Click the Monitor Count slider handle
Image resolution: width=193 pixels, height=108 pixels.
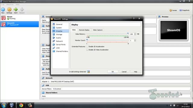point(87,40)
